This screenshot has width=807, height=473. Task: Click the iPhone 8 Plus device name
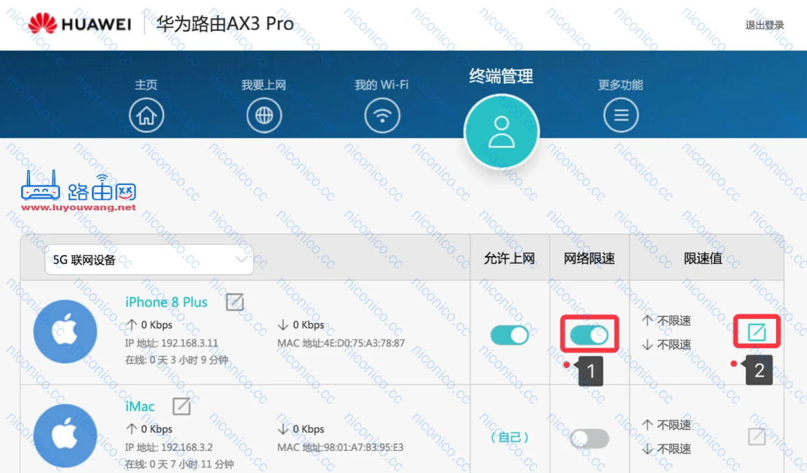(166, 302)
